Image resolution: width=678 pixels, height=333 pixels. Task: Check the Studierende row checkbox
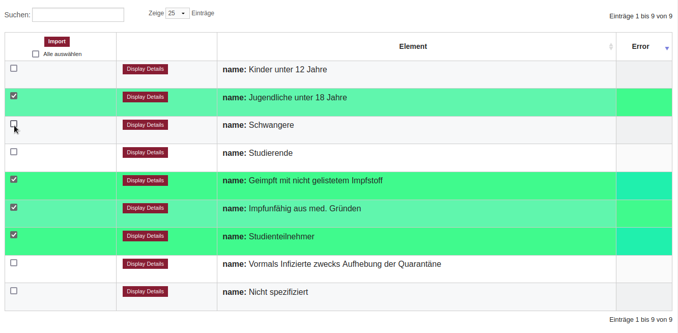(x=14, y=152)
